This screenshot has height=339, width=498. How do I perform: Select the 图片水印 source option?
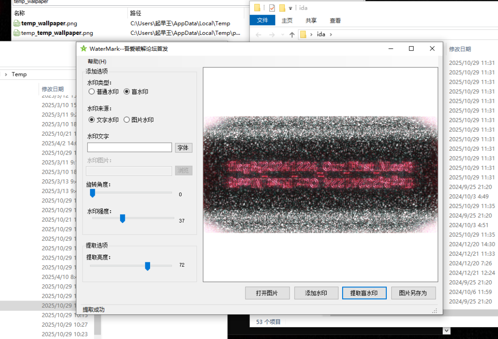(127, 119)
